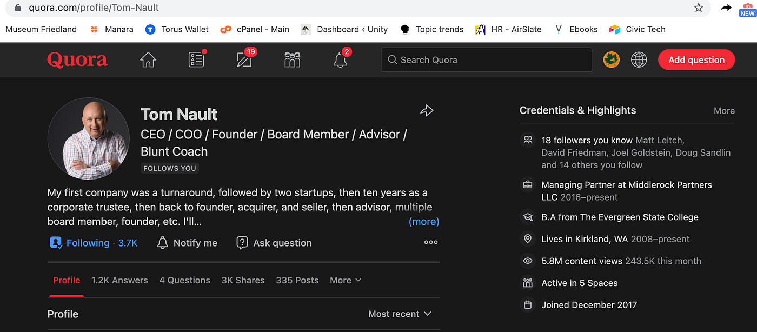Expand bio with the (more) link
Image resolution: width=757 pixels, height=332 pixels.
point(424,222)
